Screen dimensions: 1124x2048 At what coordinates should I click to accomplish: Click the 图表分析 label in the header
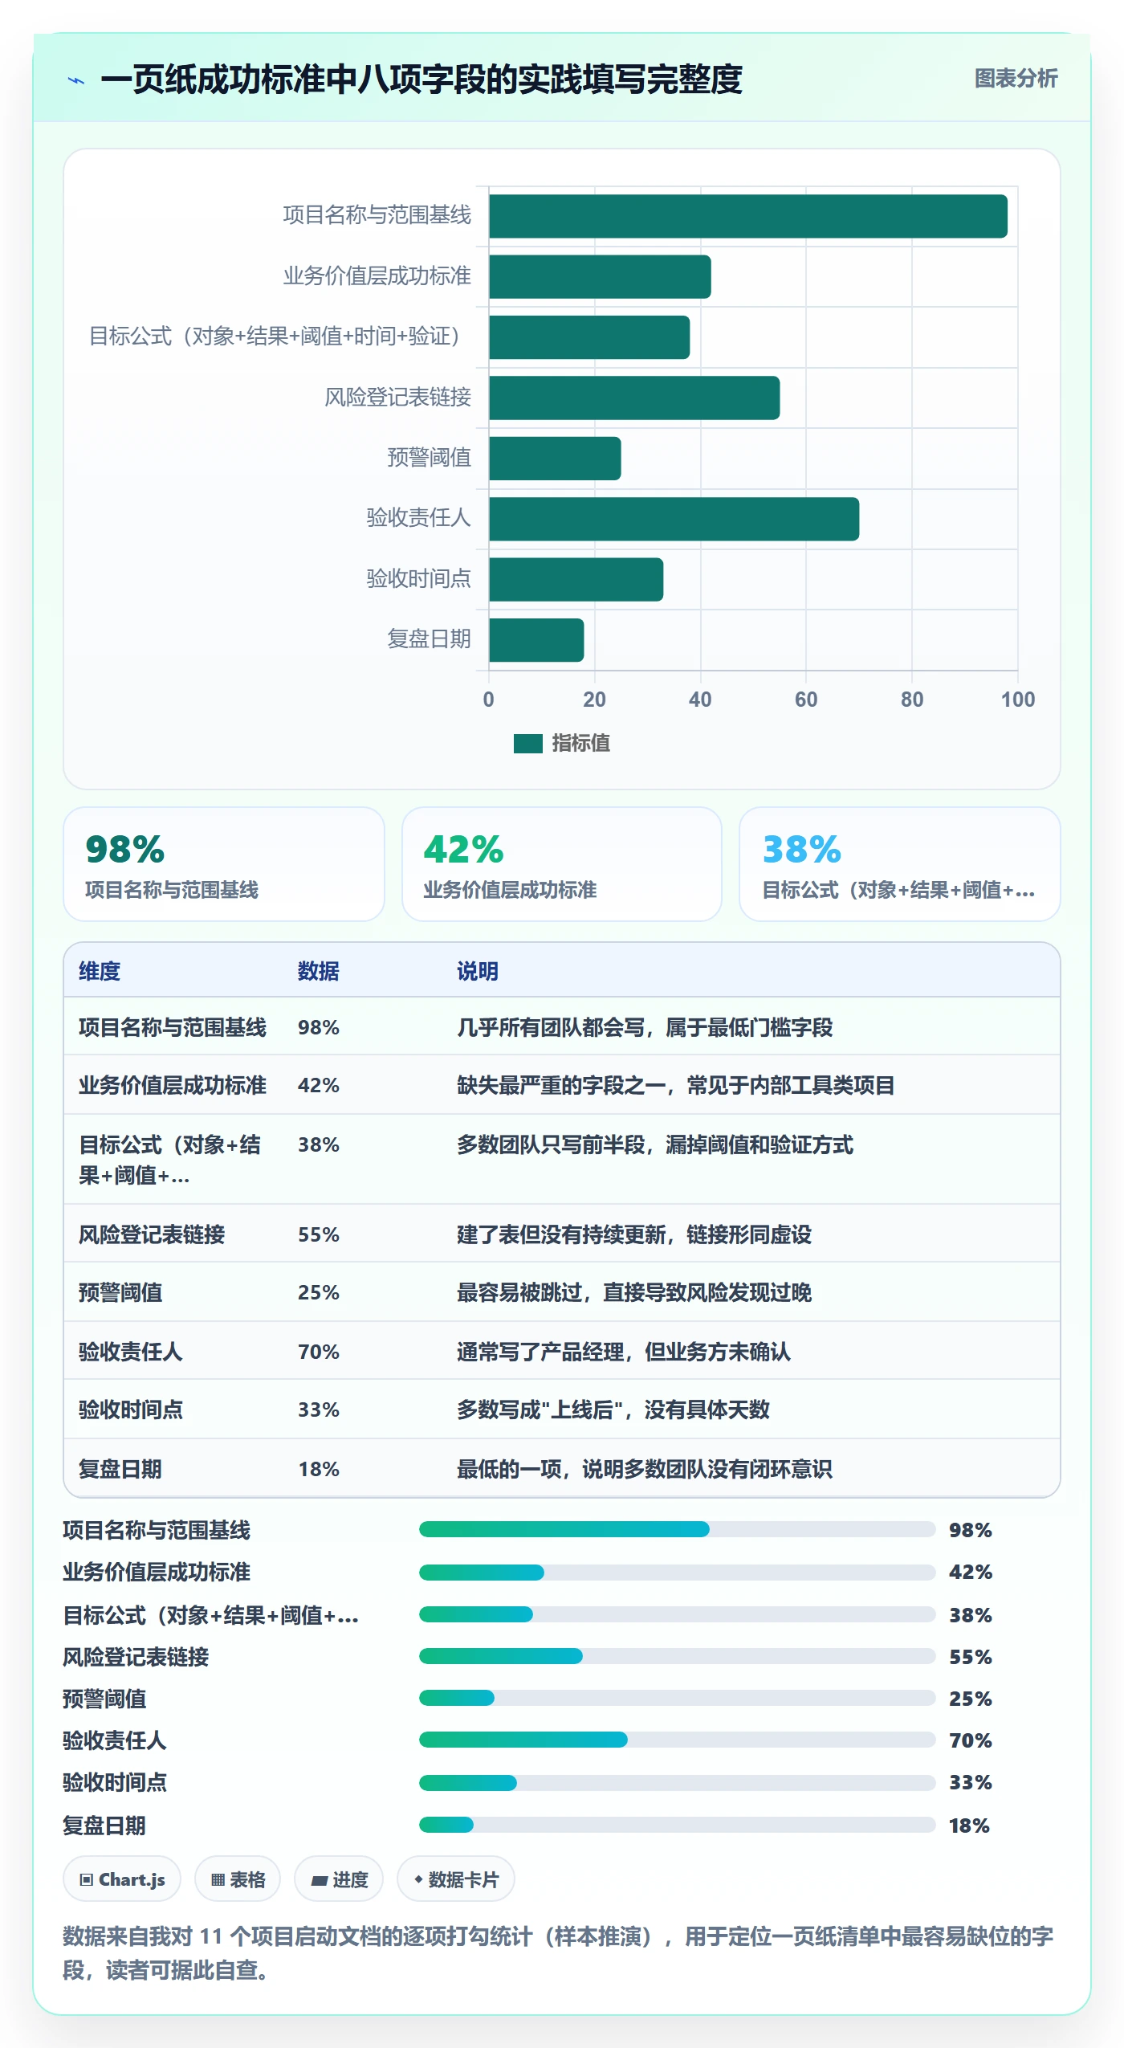pos(1016,79)
